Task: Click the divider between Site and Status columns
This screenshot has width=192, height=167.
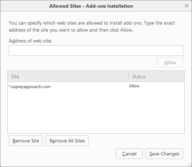Action: click(x=129, y=76)
